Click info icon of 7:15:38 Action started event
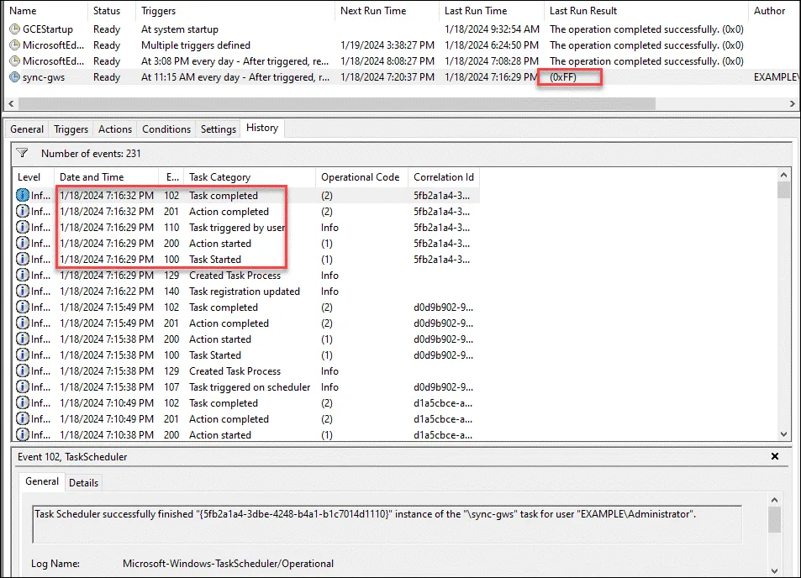Viewport: 801px width, 578px height. pyautogui.click(x=23, y=339)
